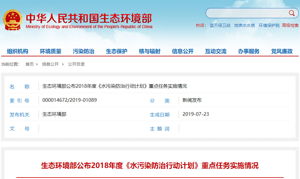Click the ministry name title text
300x179 pixels.
pos(89,18)
